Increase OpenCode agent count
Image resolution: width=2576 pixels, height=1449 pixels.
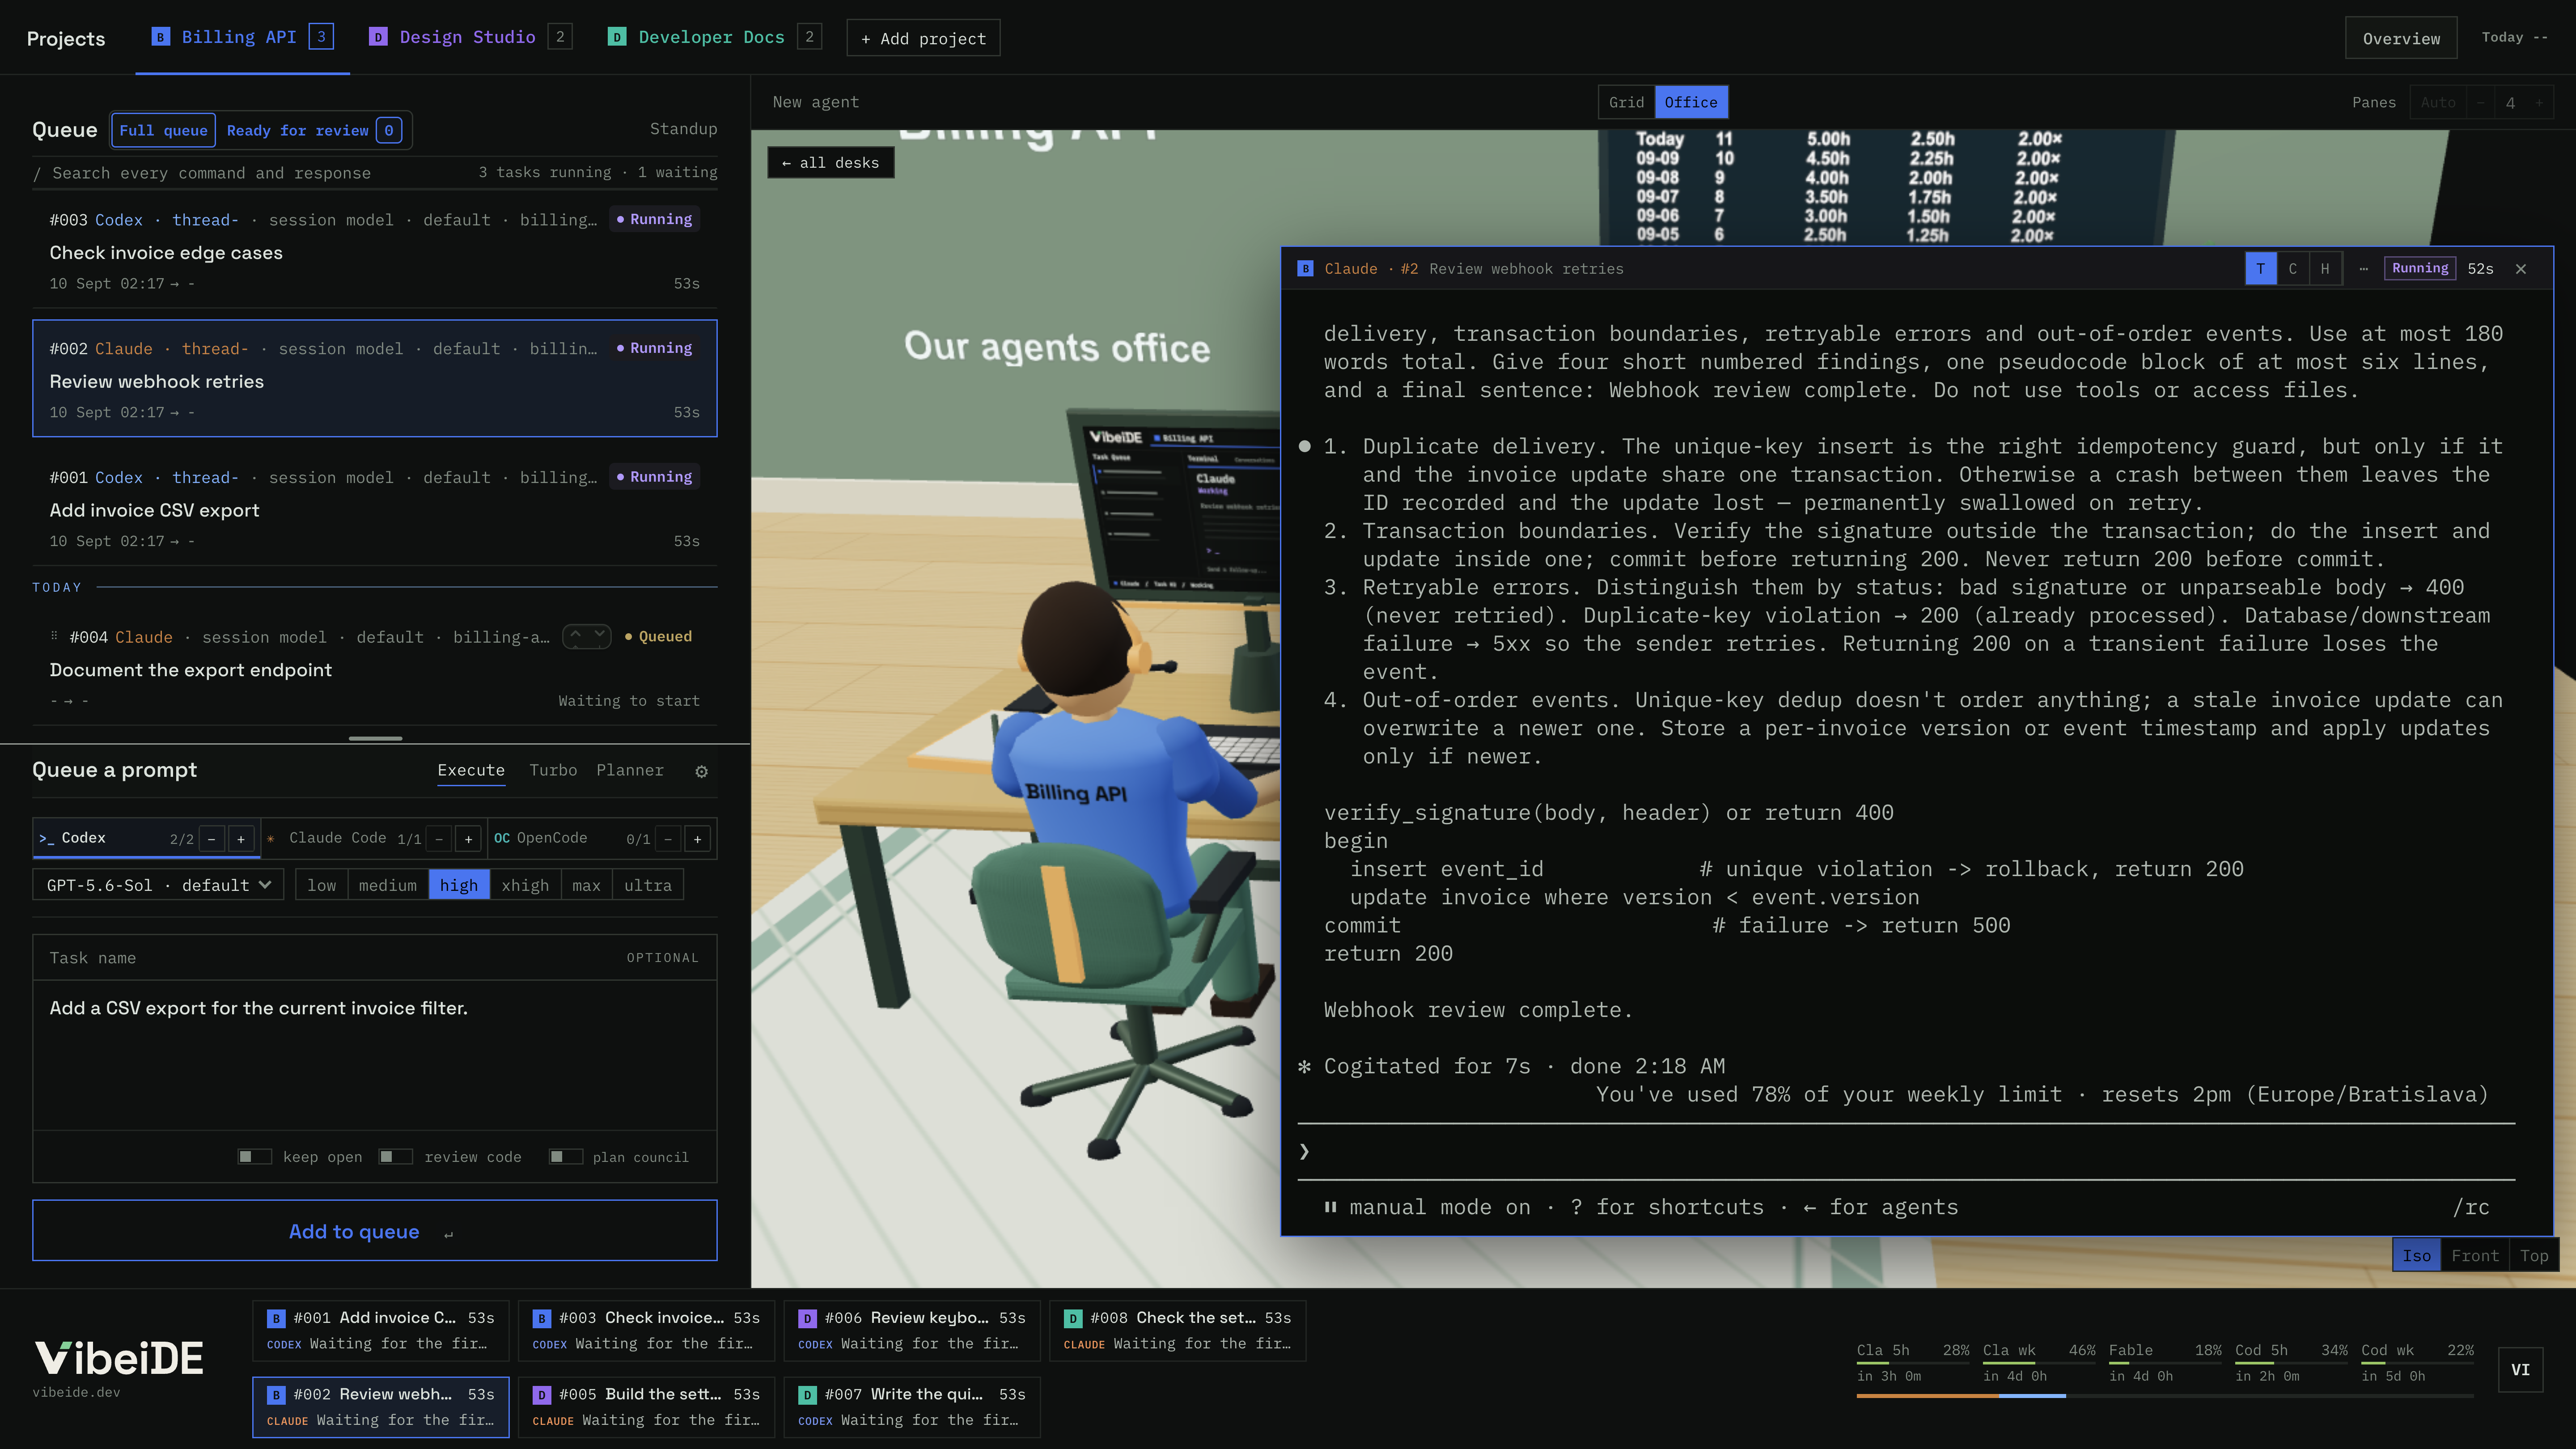pyautogui.click(x=698, y=839)
